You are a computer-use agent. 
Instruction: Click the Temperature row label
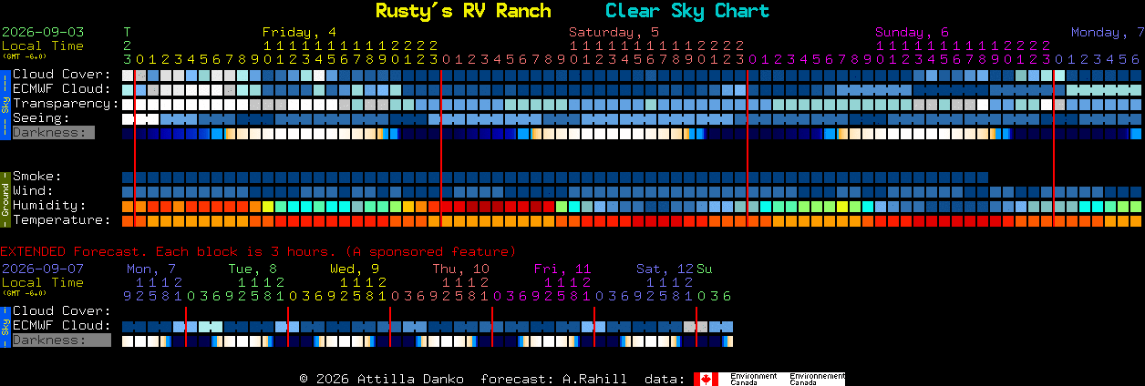click(61, 220)
